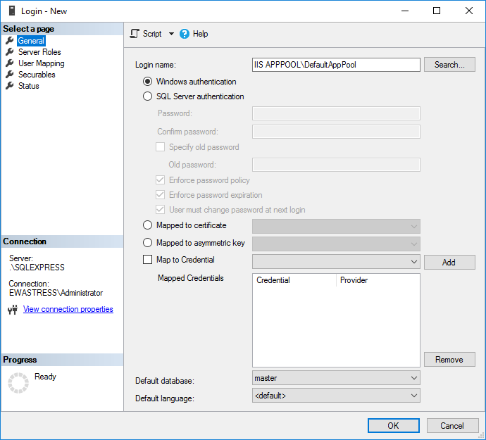Enable the Map to Credential checkbox

point(147,260)
